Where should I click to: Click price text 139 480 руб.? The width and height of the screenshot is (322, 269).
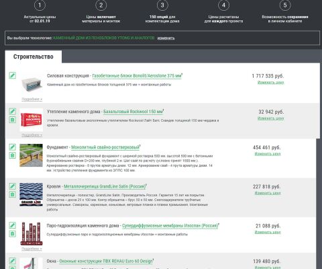267,262
